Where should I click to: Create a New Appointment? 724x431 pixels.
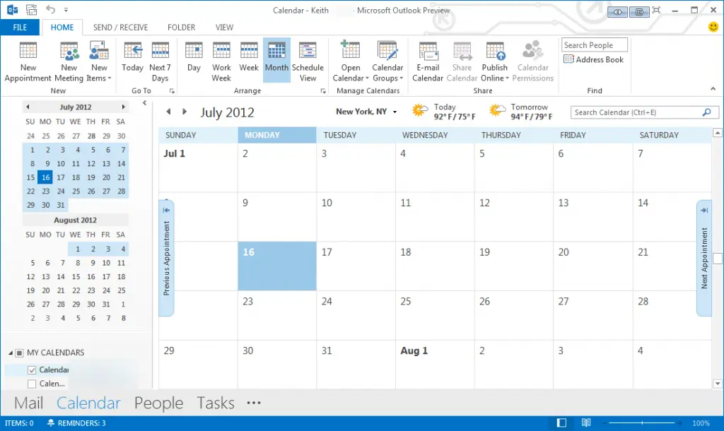28,61
